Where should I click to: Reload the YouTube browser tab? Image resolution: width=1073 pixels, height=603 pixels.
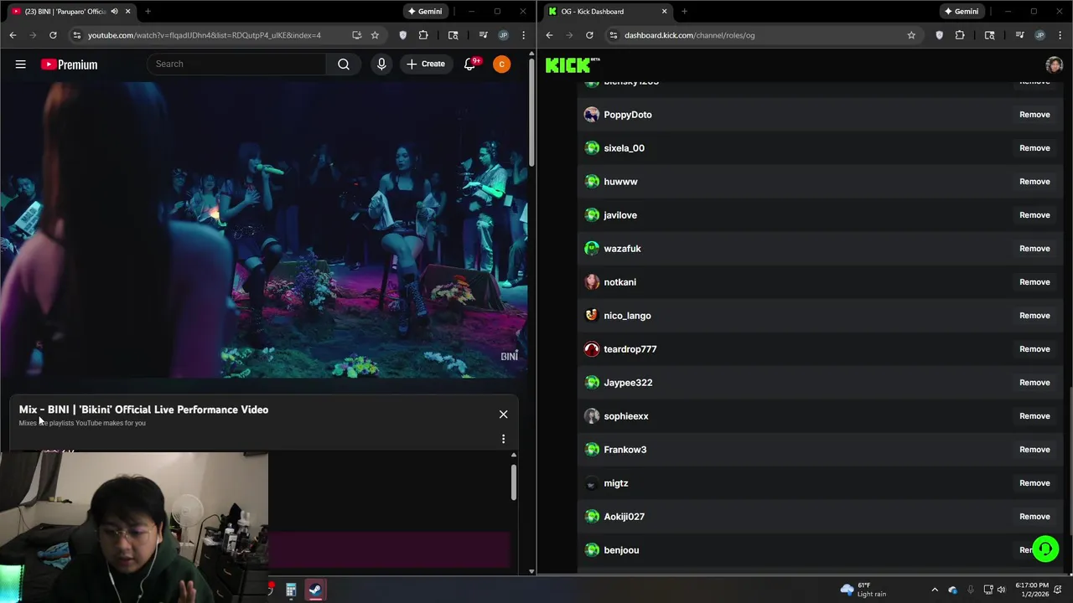tap(53, 35)
